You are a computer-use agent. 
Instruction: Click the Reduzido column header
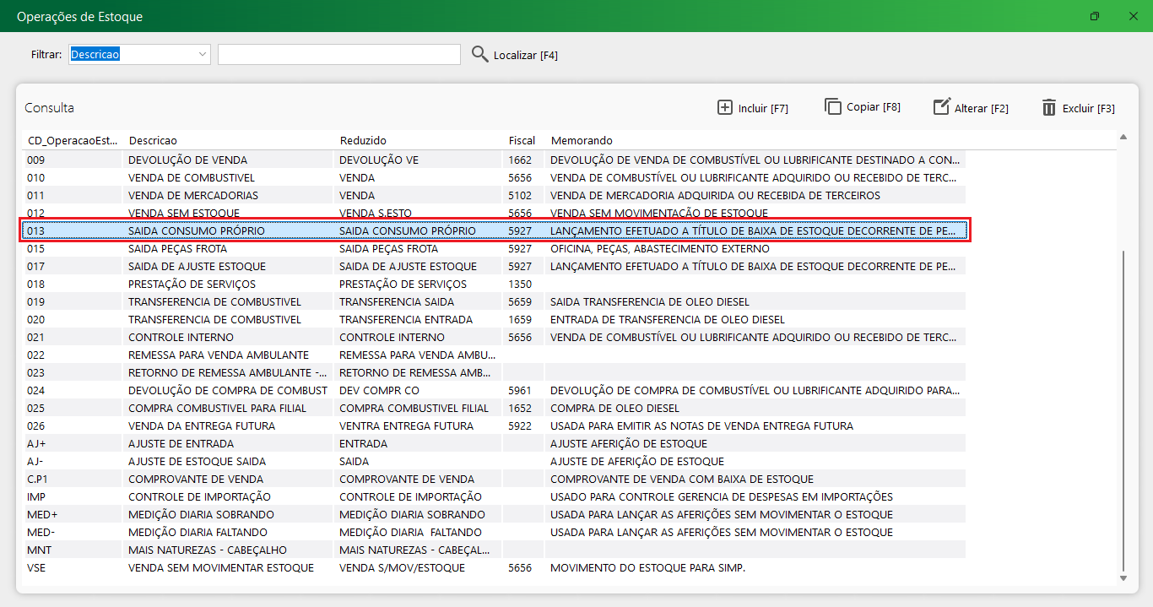(x=363, y=140)
